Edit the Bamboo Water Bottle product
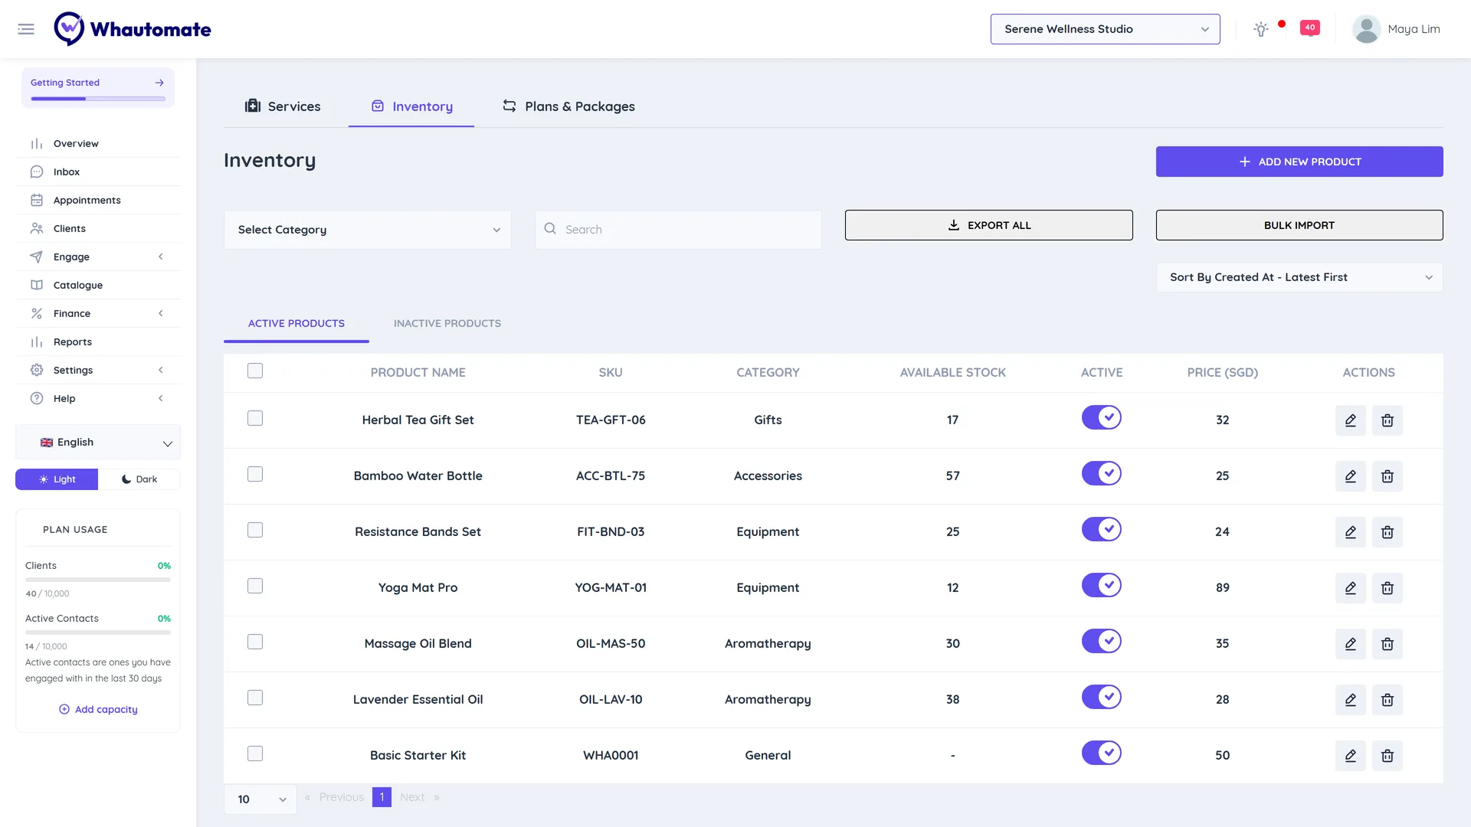This screenshot has width=1471, height=827. click(x=1351, y=476)
